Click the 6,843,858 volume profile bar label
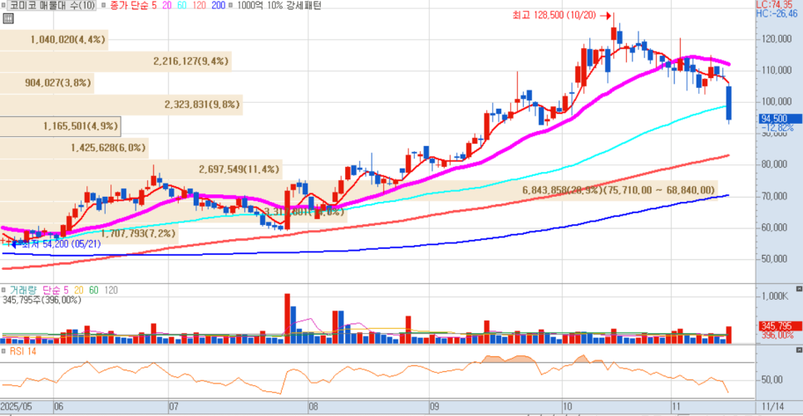The width and height of the screenshot is (803, 416). 618,190
